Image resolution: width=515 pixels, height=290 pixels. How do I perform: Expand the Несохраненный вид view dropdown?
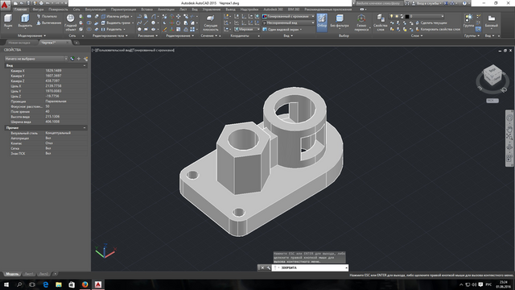pos(288,23)
